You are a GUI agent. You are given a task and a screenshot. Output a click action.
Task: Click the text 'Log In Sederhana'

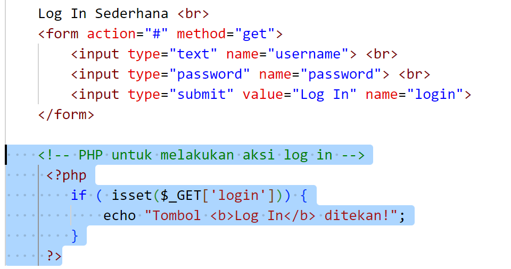pyautogui.click(x=103, y=14)
